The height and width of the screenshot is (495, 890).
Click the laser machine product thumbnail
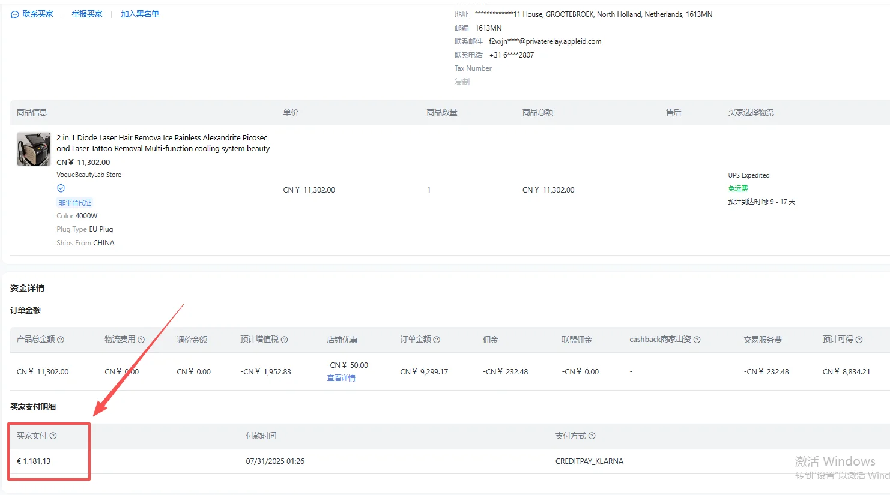coord(34,149)
